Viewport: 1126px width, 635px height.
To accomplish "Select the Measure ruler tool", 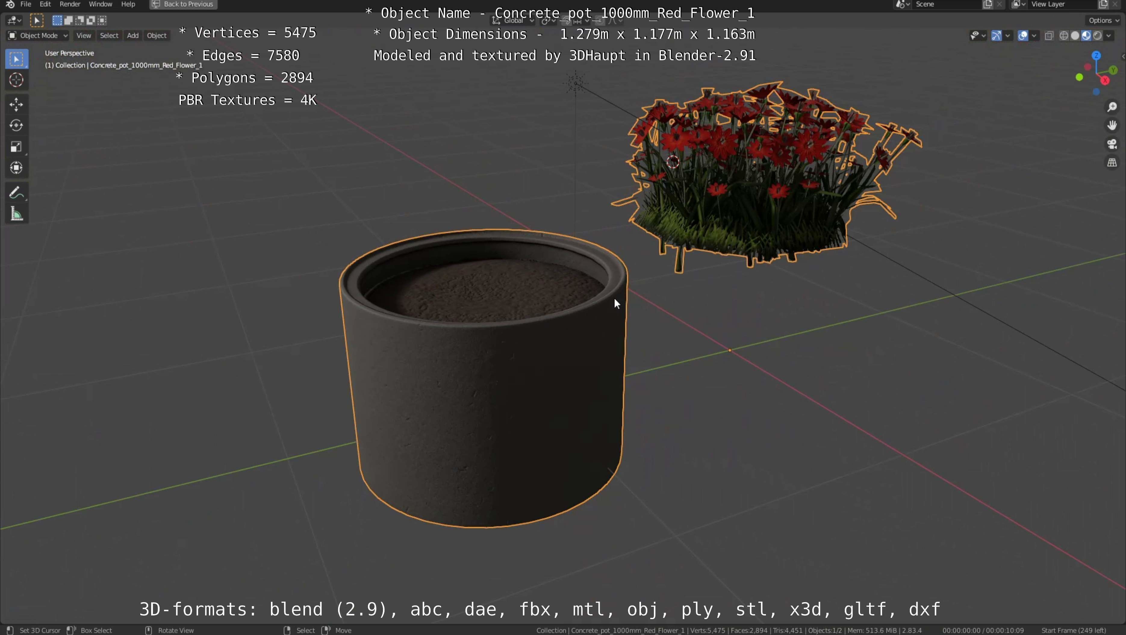I will 17,214.
